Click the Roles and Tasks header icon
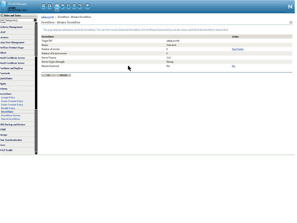Viewport: 297px width, 223px height. (x=2, y=15)
